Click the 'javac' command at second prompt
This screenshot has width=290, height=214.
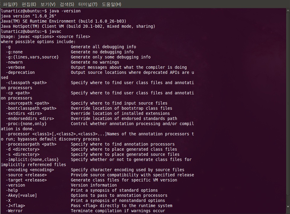[55, 31]
